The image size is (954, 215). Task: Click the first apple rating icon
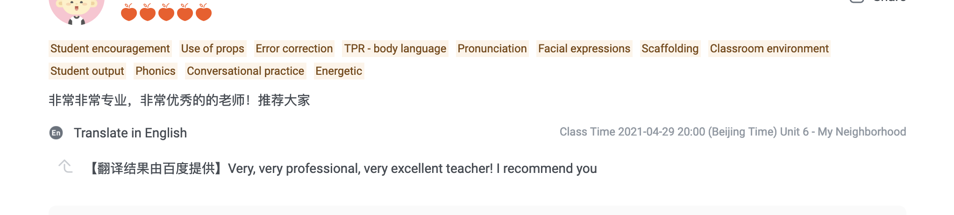tap(129, 13)
